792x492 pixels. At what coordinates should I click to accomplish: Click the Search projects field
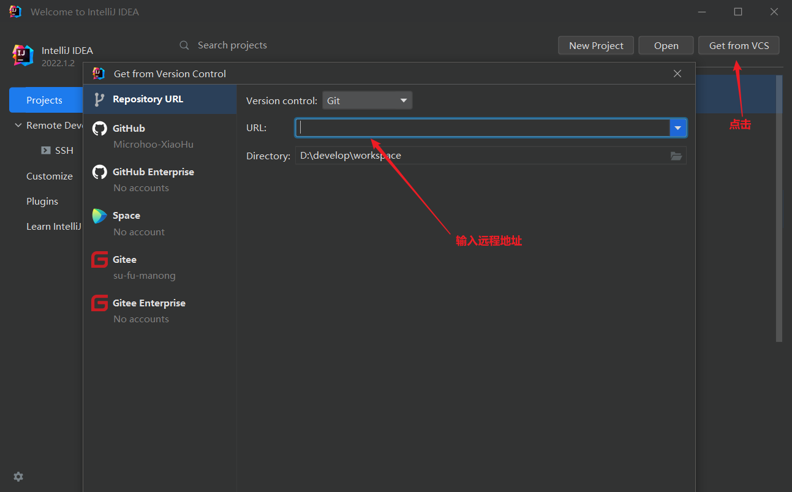pos(232,45)
